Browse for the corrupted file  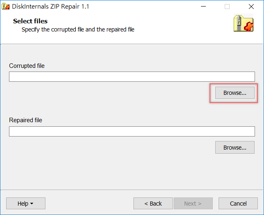pos(235,93)
